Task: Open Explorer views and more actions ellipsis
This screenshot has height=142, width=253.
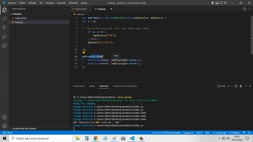Action: pyautogui.click(x=65, y=9)
